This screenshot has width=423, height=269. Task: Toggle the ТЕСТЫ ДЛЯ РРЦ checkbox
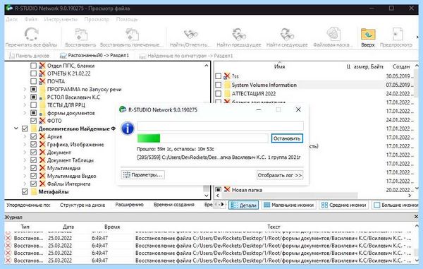[x=33, y=104]
